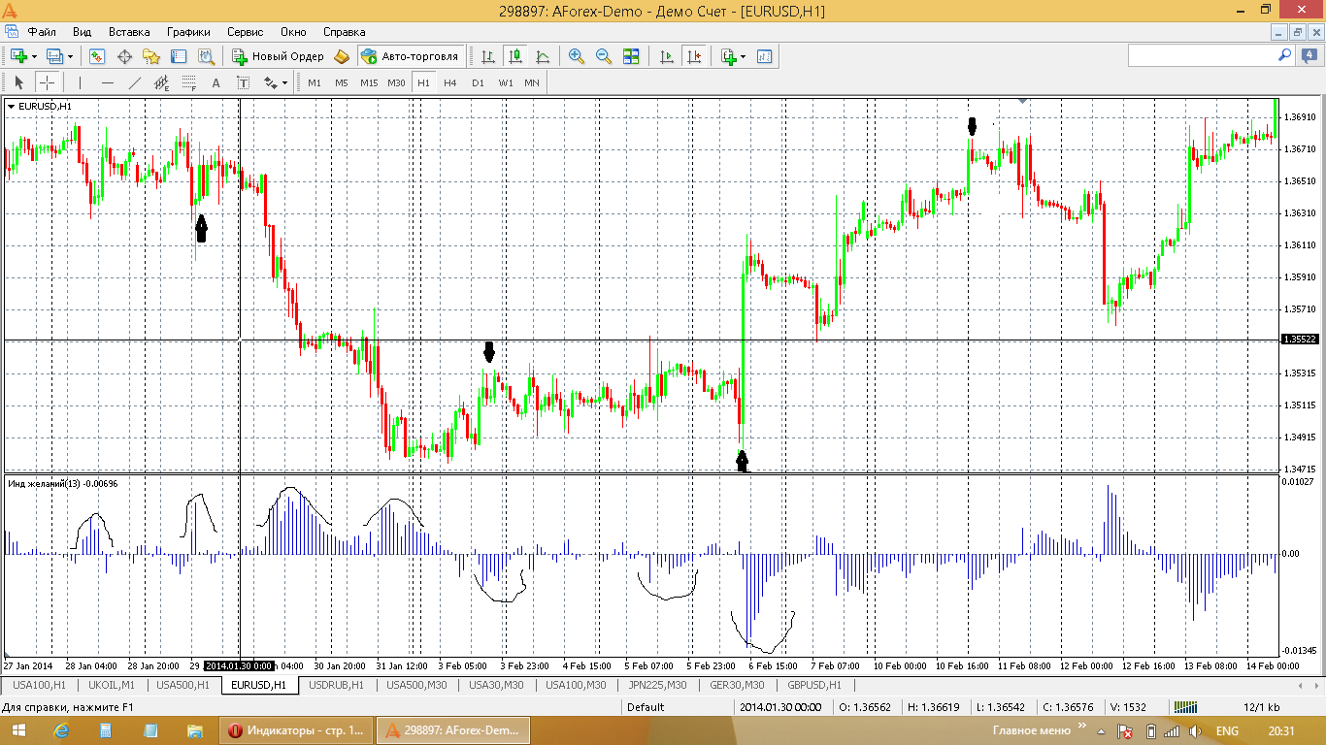Select the Trendline drawing tool
Image resolution: width=1326 pixels, height=745 pixels.
click(x=134, y=82)
